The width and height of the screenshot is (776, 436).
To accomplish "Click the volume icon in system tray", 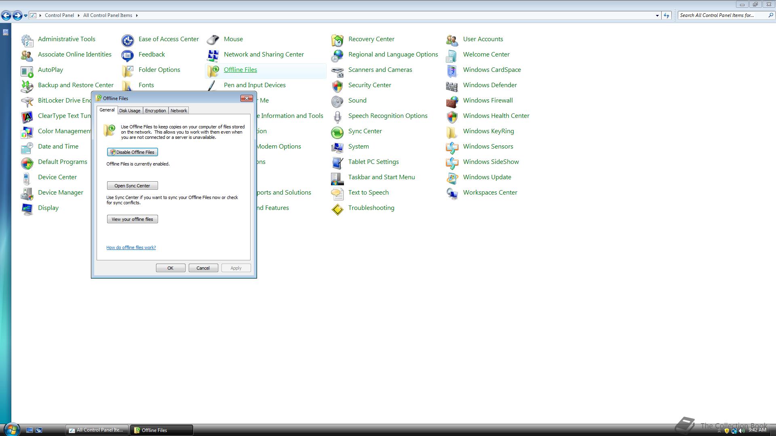I will point(742,431).
